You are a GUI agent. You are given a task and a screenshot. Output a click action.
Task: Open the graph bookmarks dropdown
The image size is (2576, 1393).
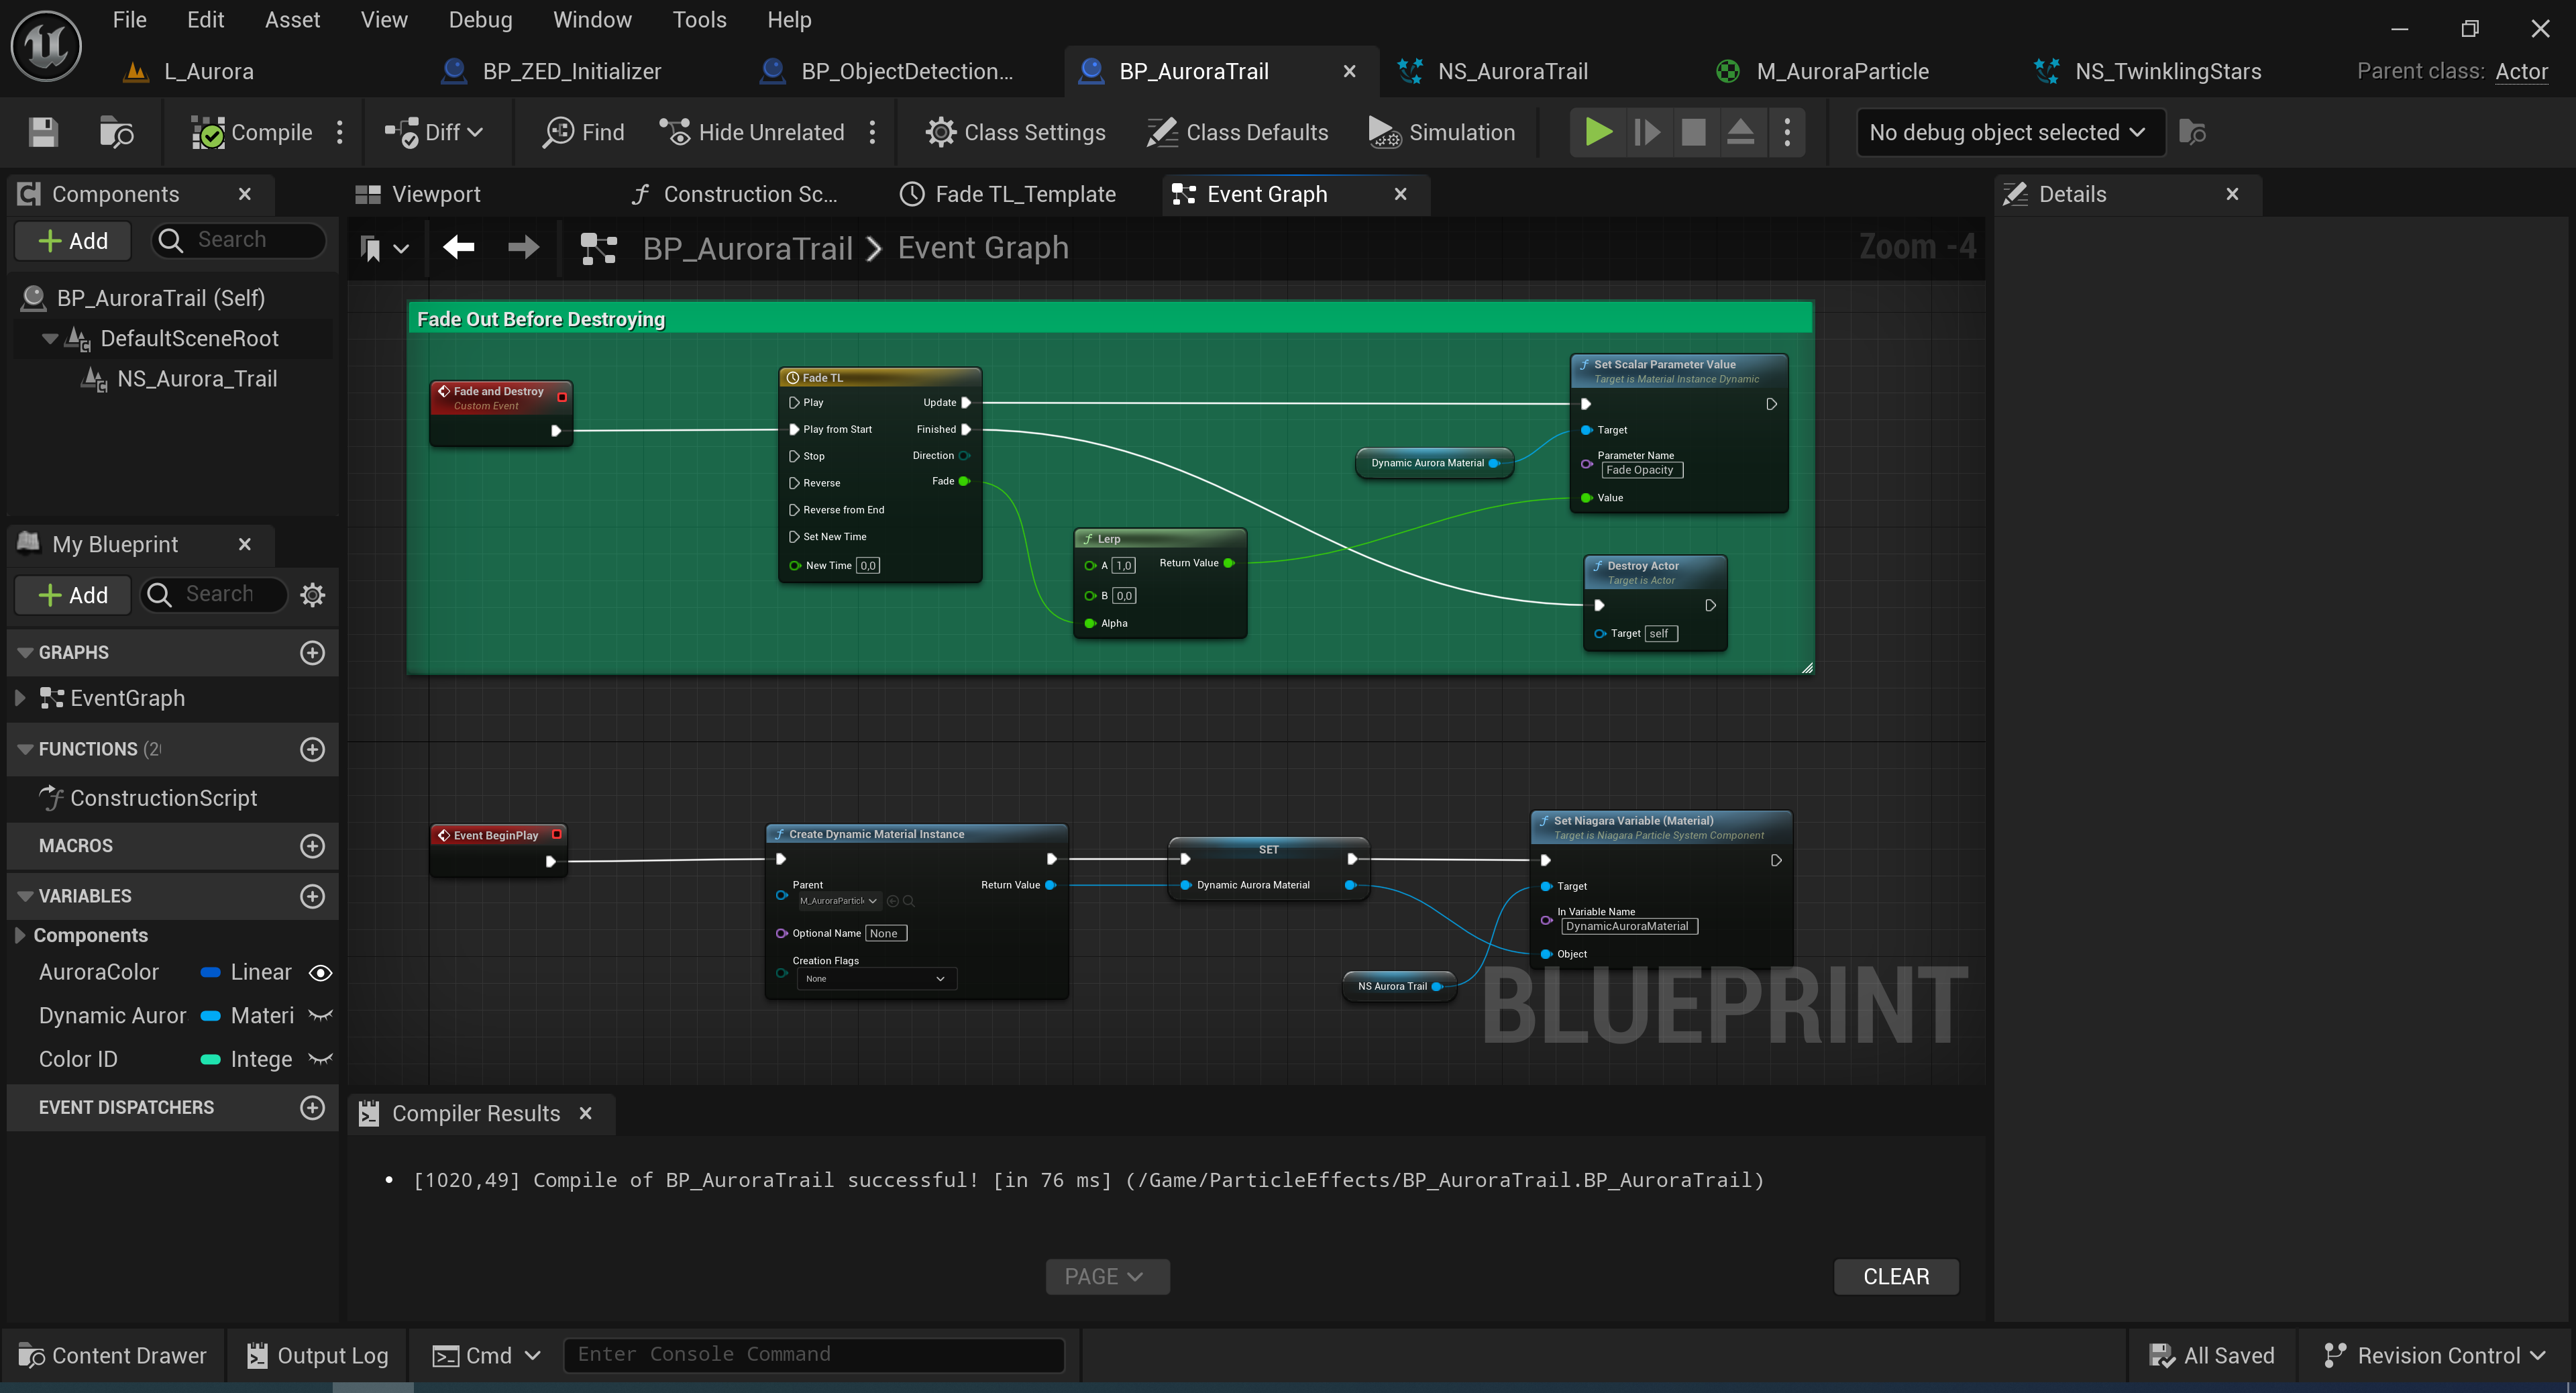pos(384,247)
